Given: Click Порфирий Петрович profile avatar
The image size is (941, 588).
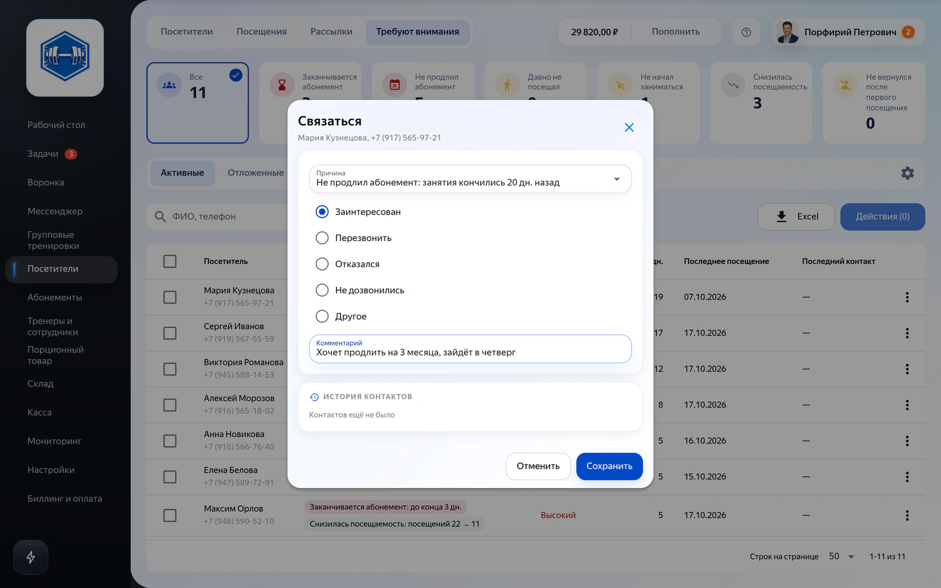Looking at the screenshot, I should (x=787, y=32).
